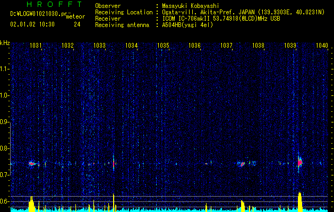
Task: Click the Receiving Location label
Action: coord(124,12)
